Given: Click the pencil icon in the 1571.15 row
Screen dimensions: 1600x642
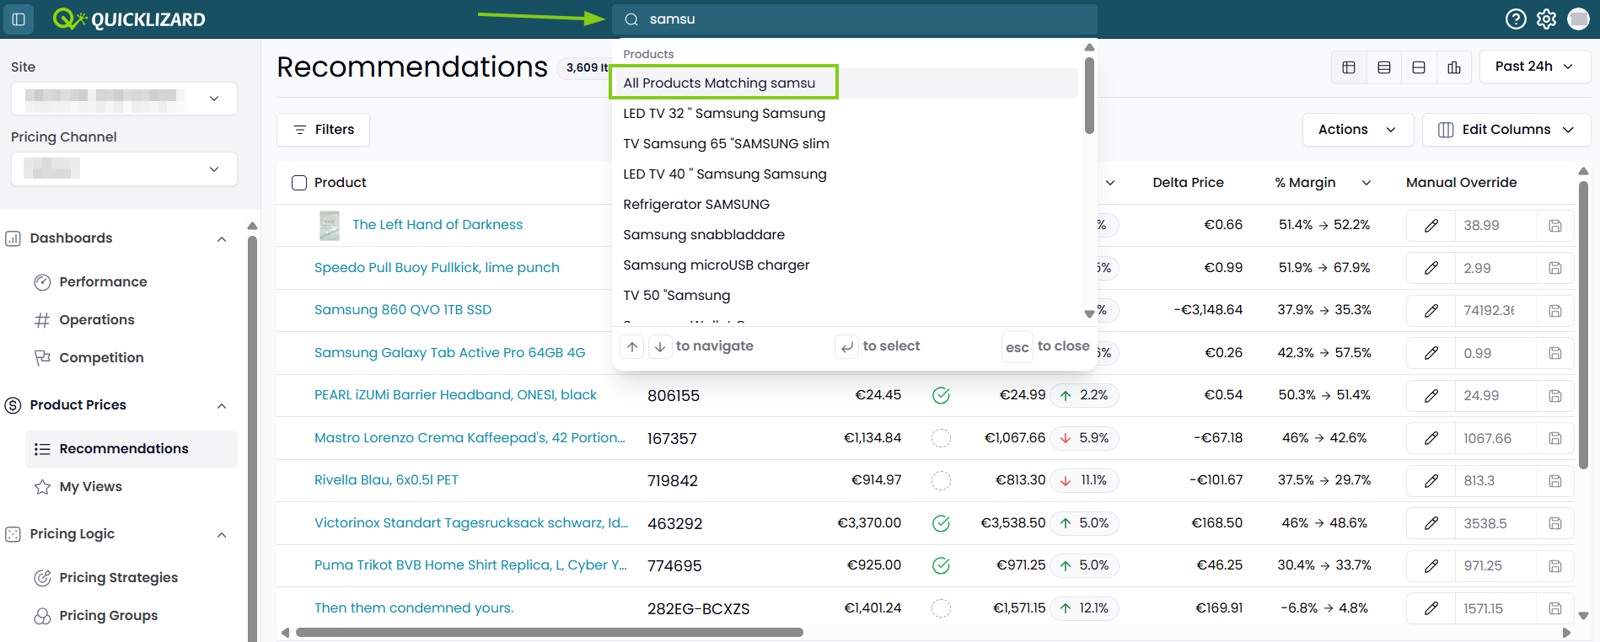Looking at the screenshot, I should 1431,608.
